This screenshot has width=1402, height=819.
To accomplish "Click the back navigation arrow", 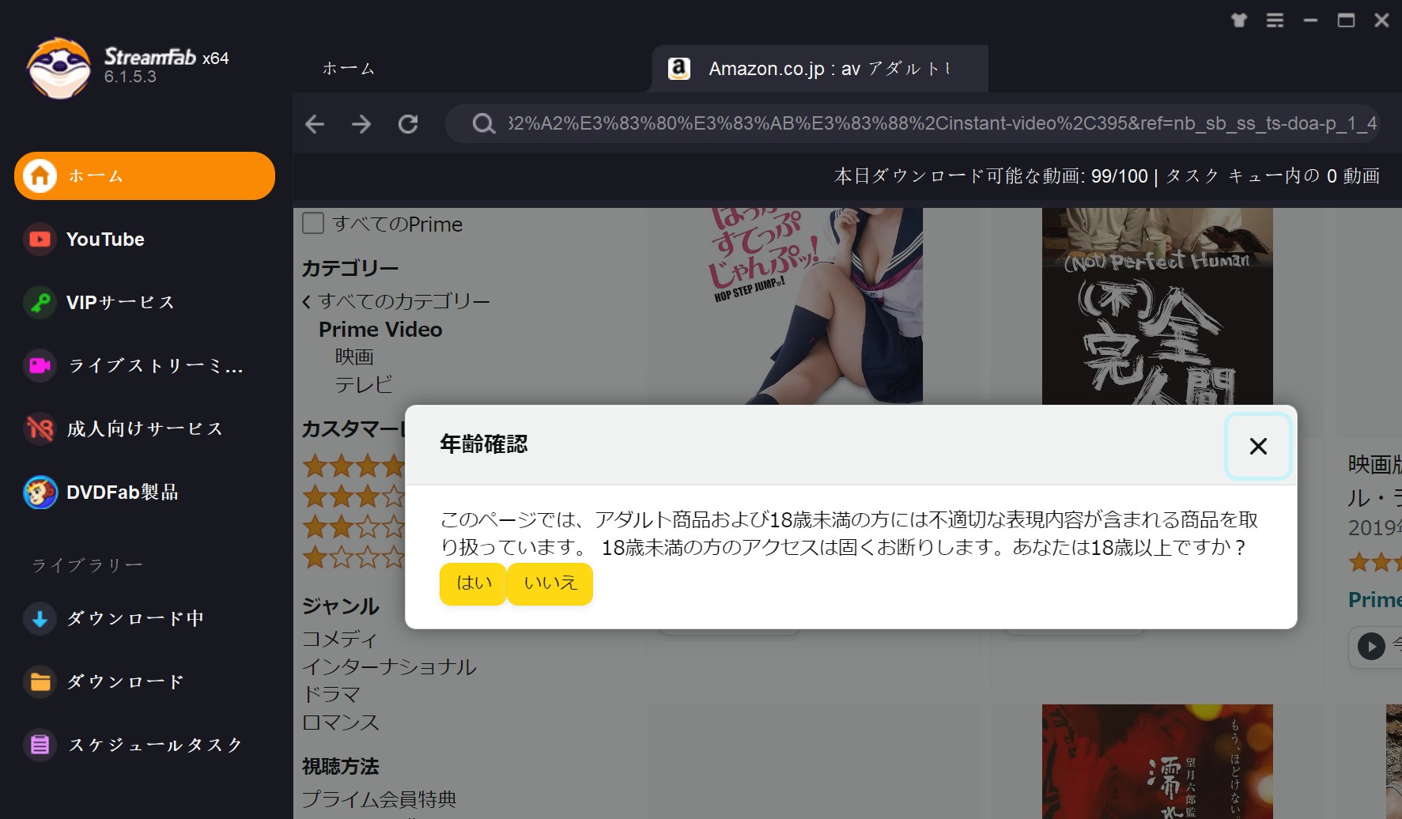I will pyautogui.click(x=314, y=124).
